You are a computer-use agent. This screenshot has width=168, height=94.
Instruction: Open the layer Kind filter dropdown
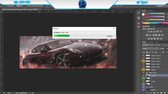148,45
